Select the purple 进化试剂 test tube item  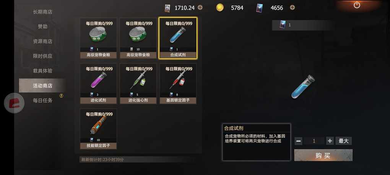pos(98,83)
